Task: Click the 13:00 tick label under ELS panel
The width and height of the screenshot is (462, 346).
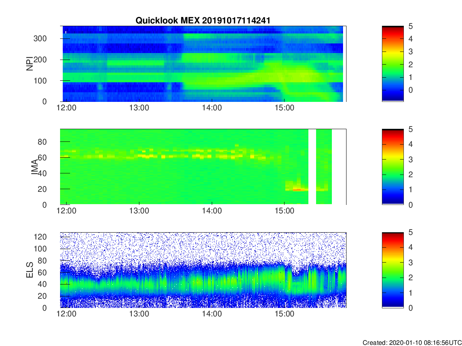Action: click(139, 314)
